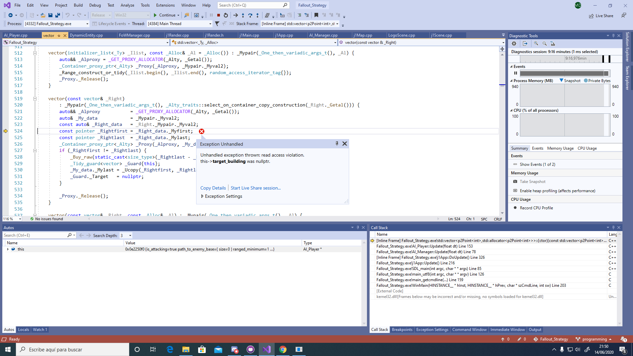Open the Stack Frame dropdown

[337, 24]
